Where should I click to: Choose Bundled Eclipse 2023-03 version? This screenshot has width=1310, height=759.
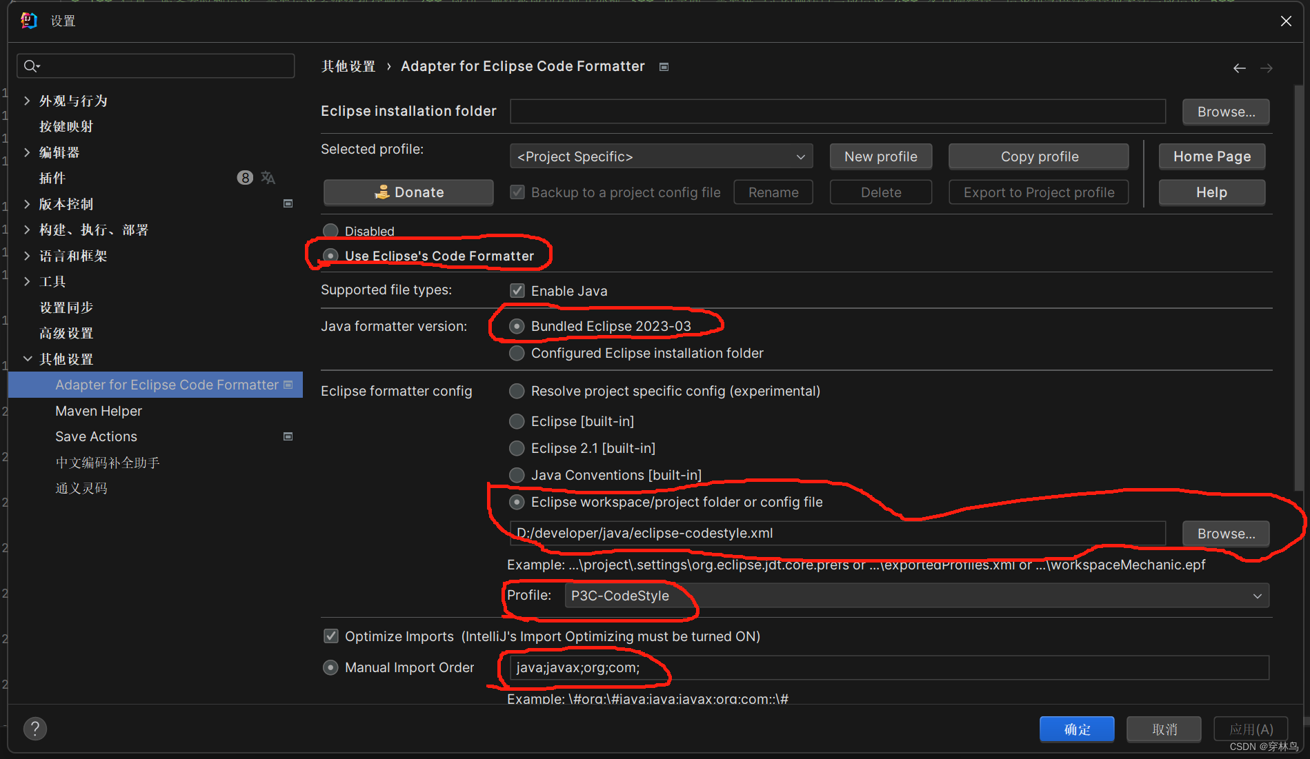pos(517,326)
